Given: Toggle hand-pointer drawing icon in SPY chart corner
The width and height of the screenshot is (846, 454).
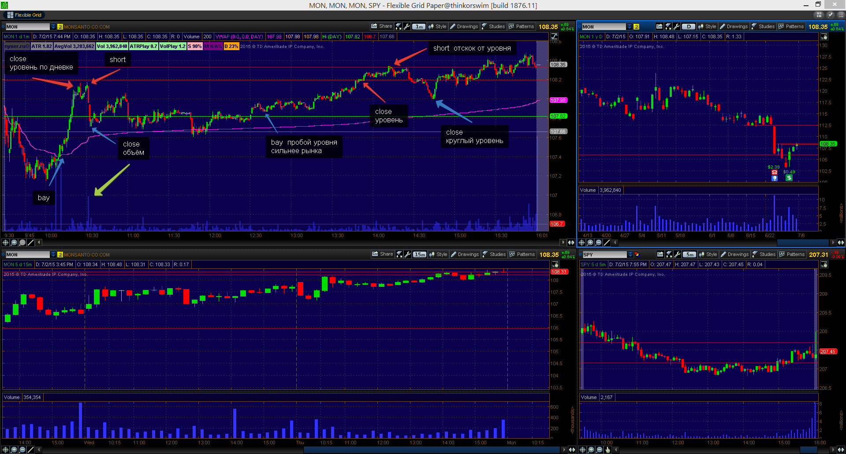Looking at the screenshot, I should point(824,264).
